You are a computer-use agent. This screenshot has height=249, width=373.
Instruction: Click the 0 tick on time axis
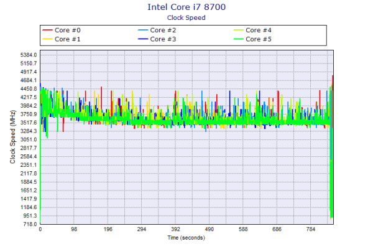[40, 229]
